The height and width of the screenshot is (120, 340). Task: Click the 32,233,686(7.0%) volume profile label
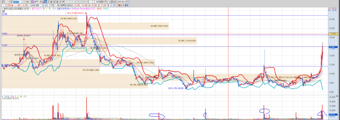(x=91, y=70)
